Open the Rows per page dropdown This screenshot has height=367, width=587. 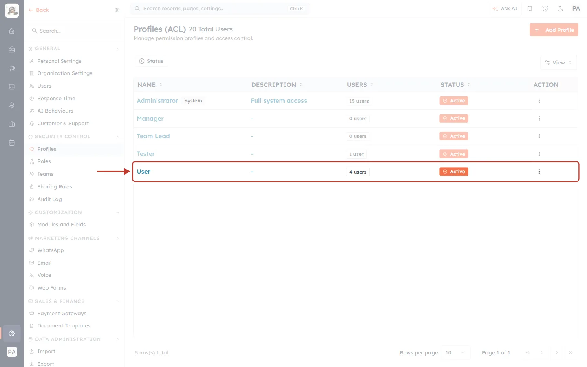[455, 353]
